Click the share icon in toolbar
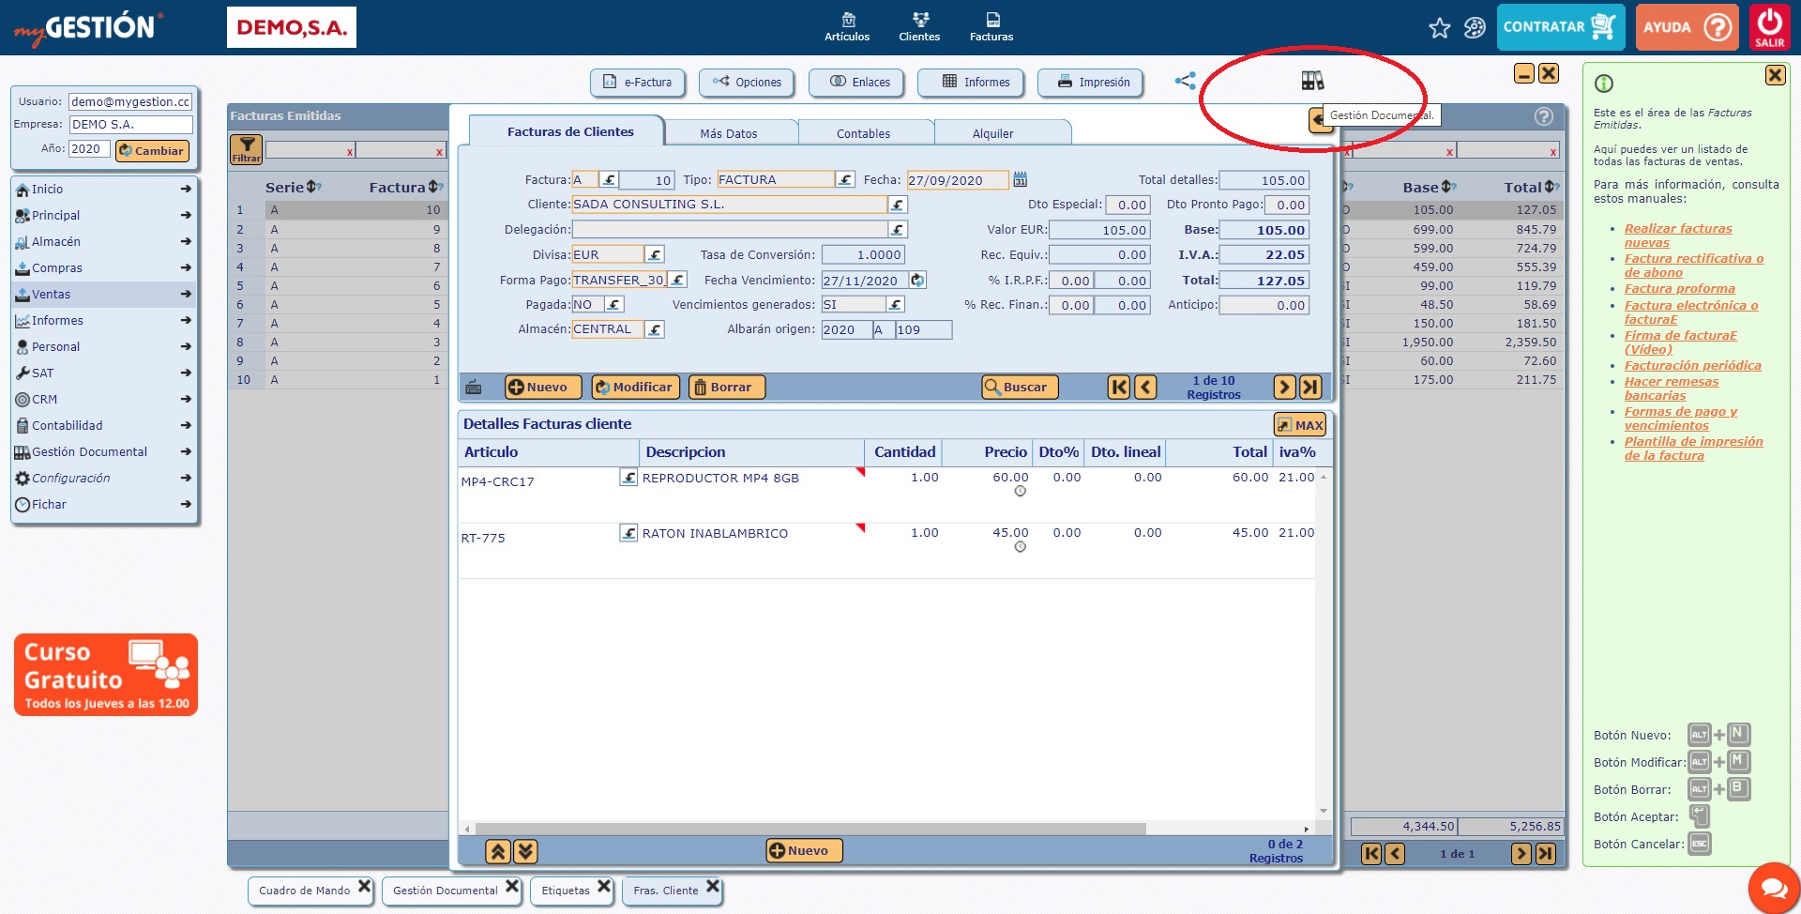The height and width of the screenshot is (914, 1801). click(1185, 81)
